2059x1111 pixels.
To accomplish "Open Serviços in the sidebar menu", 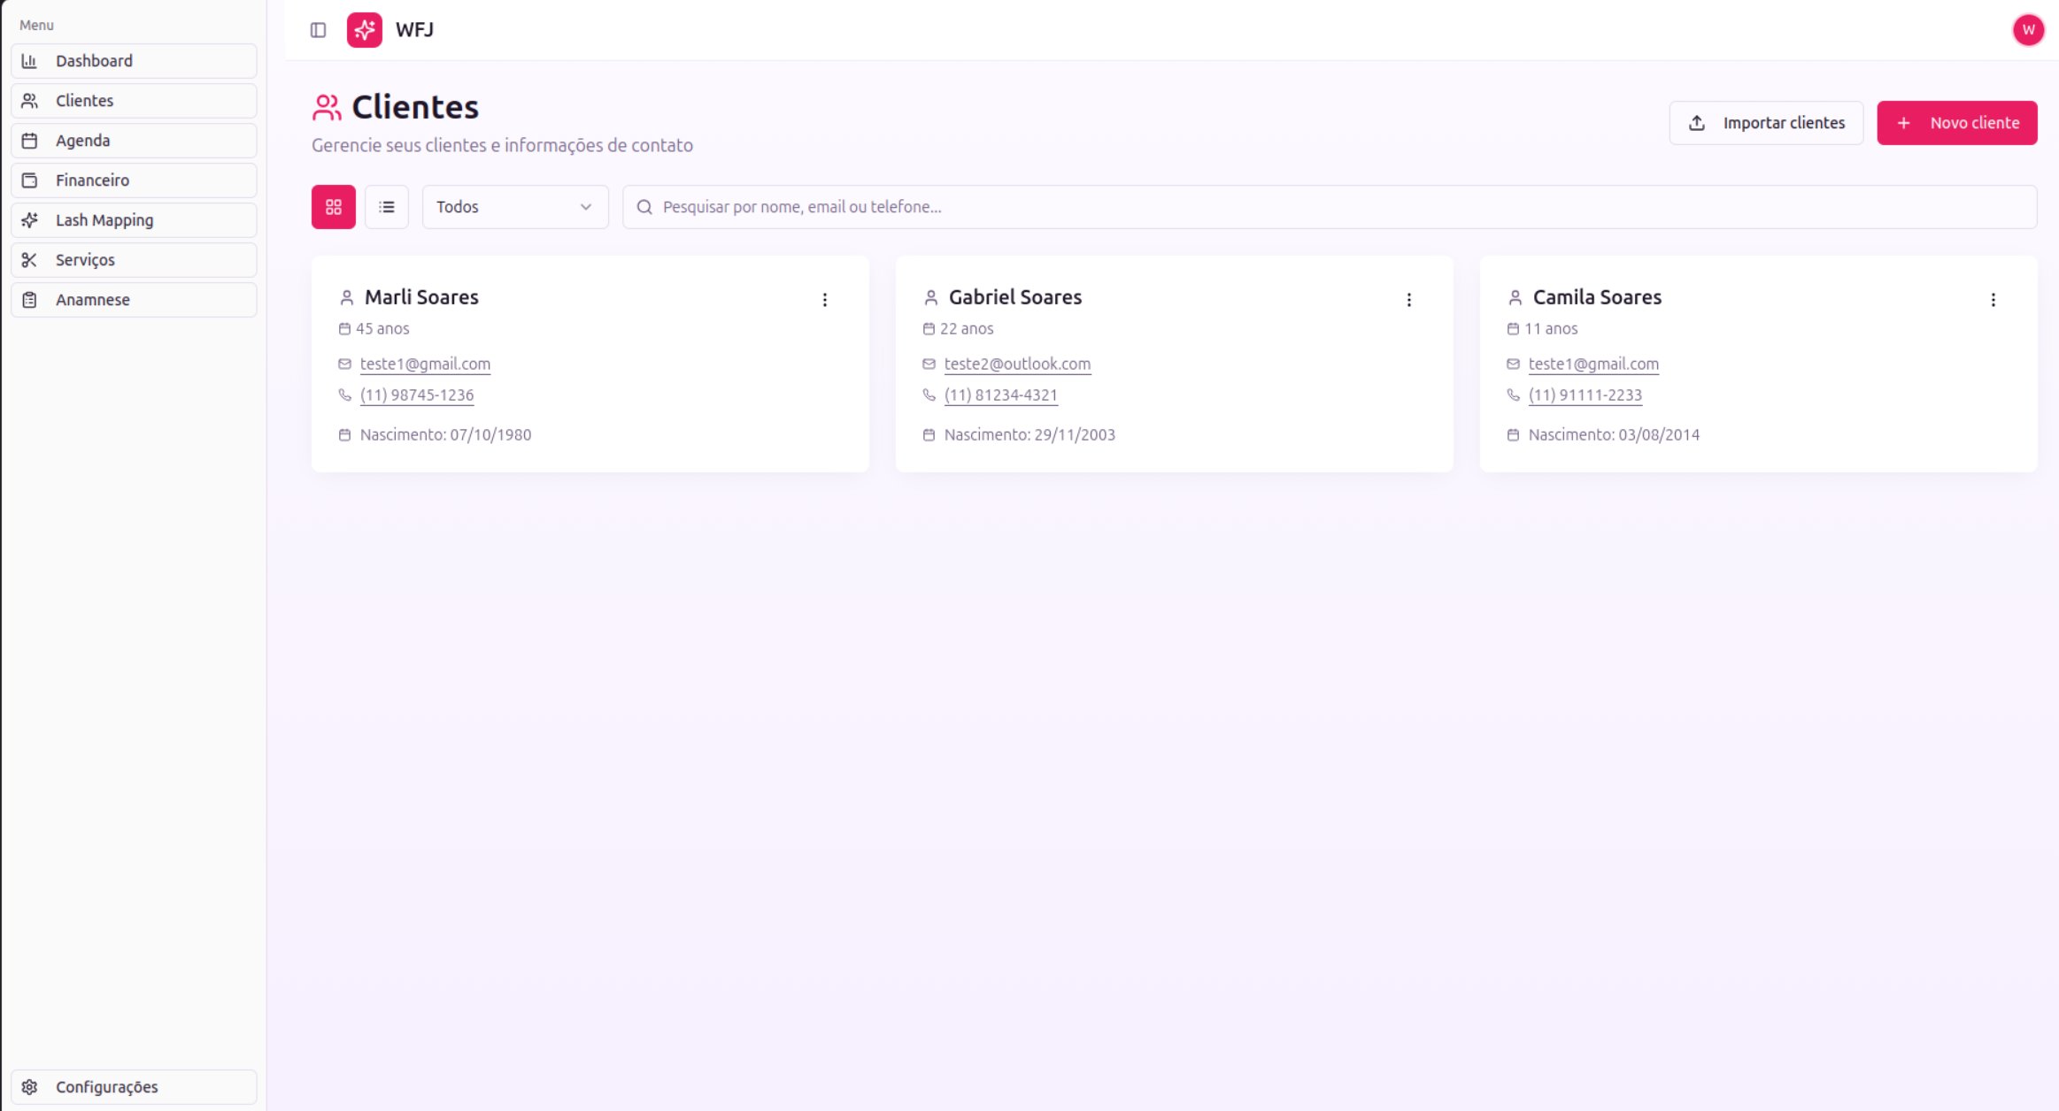I will pos(134,260).
